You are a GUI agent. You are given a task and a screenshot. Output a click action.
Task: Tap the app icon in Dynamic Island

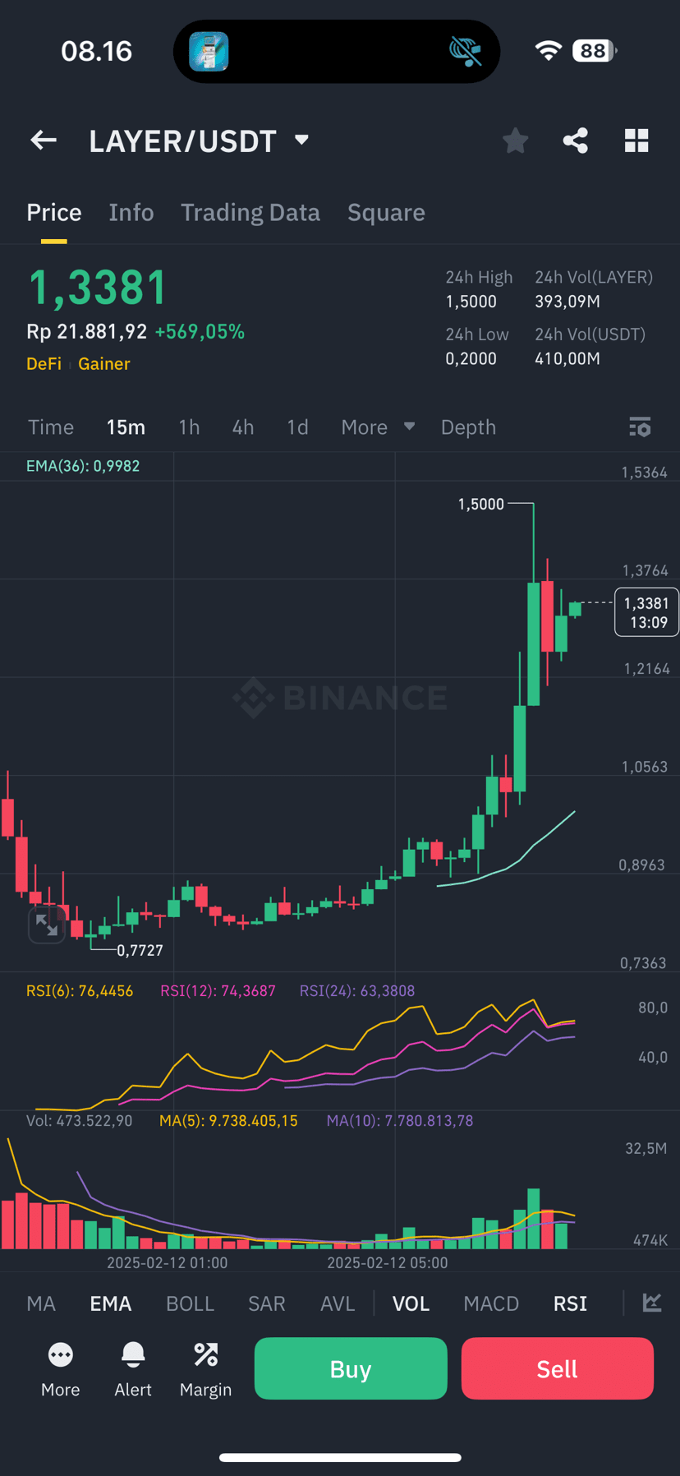(x=209, y=51)
